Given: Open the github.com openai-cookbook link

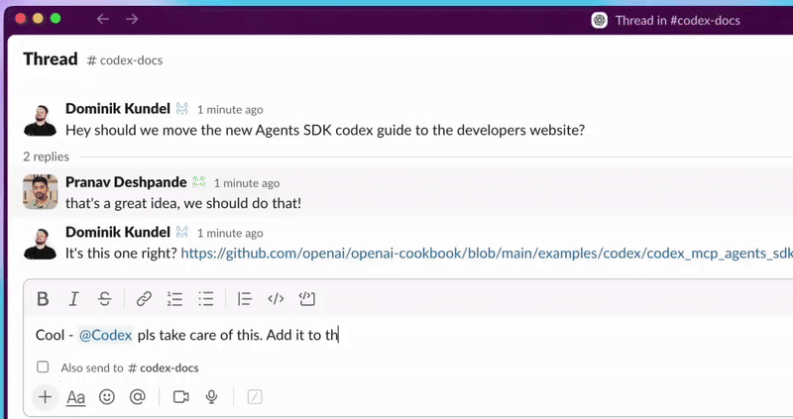Looking at the screenshot, I should pos(487,254).
